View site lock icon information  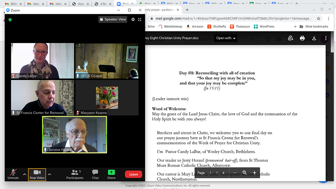click(x=152, y=19)
